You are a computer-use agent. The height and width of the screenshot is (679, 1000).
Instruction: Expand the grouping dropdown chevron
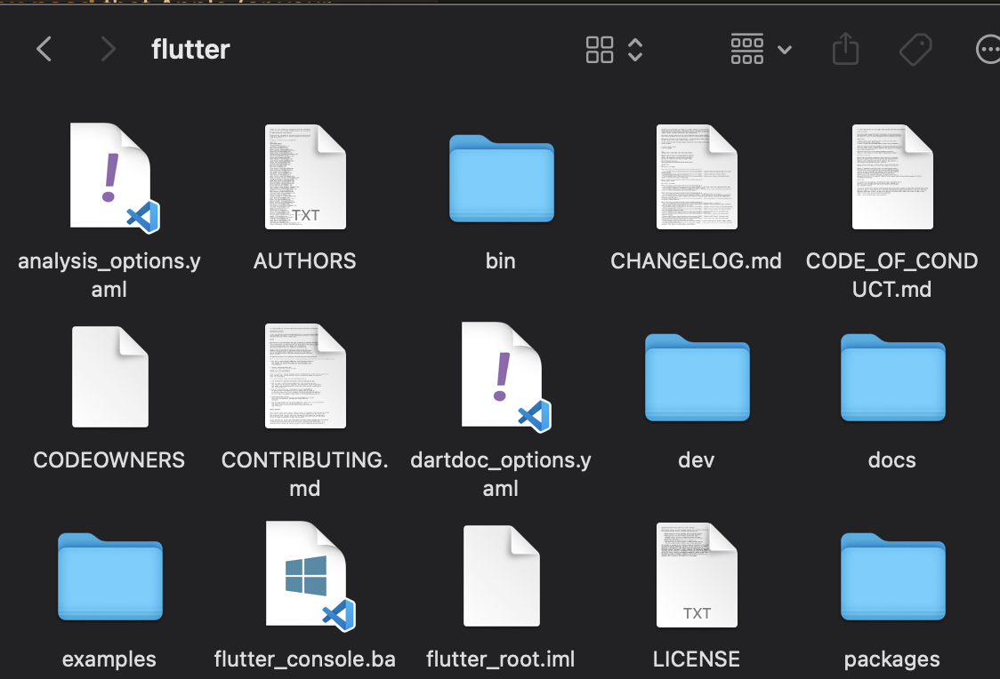785,50
